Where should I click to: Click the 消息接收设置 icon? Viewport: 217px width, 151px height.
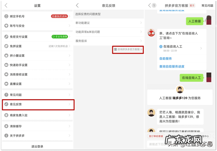(6, 74)
